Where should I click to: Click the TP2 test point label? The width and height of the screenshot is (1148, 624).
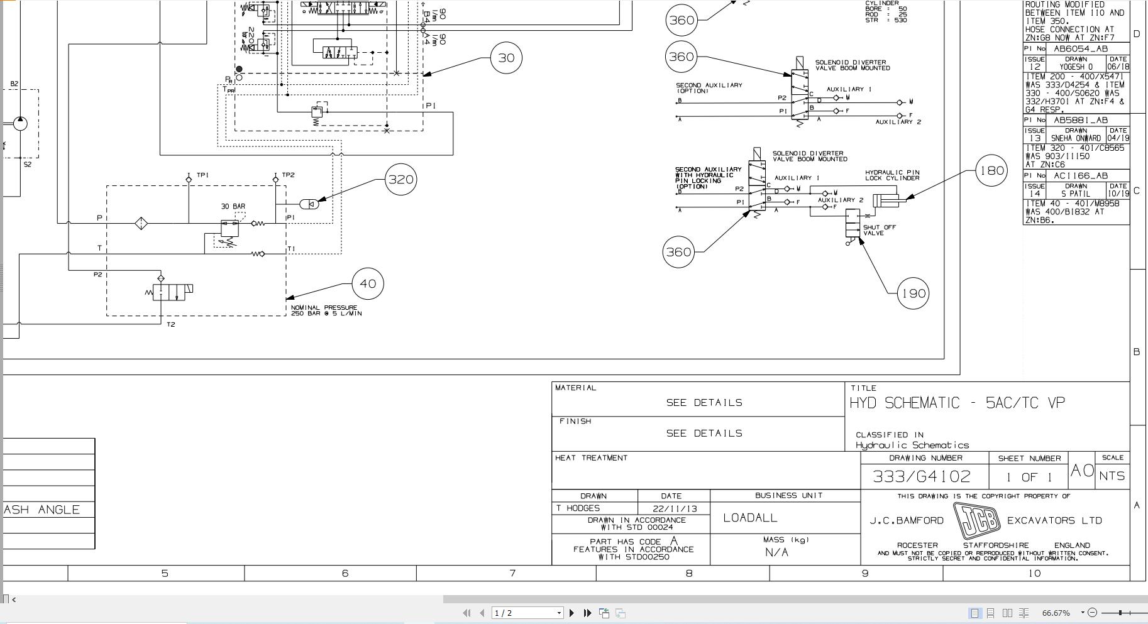[288, 175]
